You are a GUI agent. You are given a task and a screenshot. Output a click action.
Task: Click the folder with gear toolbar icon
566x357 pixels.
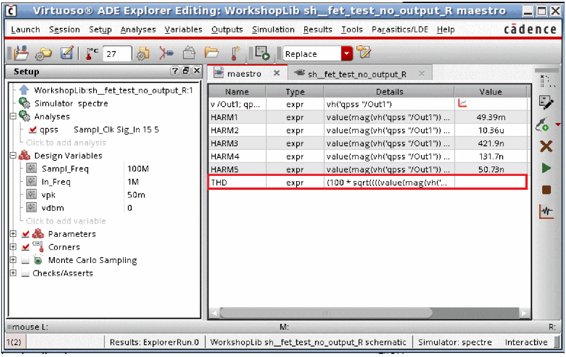(x=44, y=54)
